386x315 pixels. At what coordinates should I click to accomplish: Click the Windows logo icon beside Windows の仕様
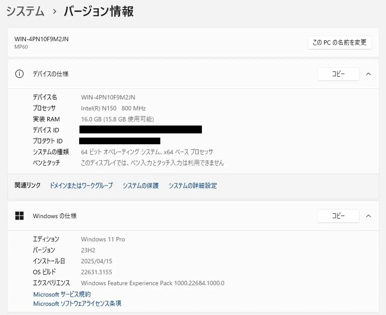click(x=19, y=216)
